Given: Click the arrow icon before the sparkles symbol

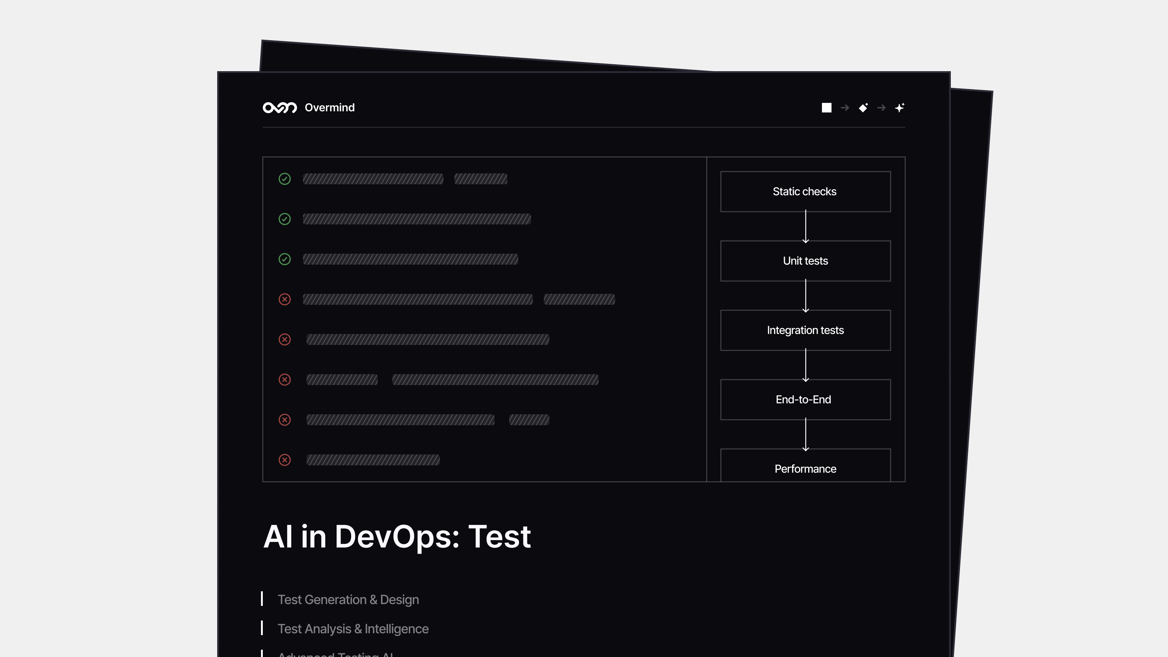Looking at the screenshot, I should (x=881, y=107).
